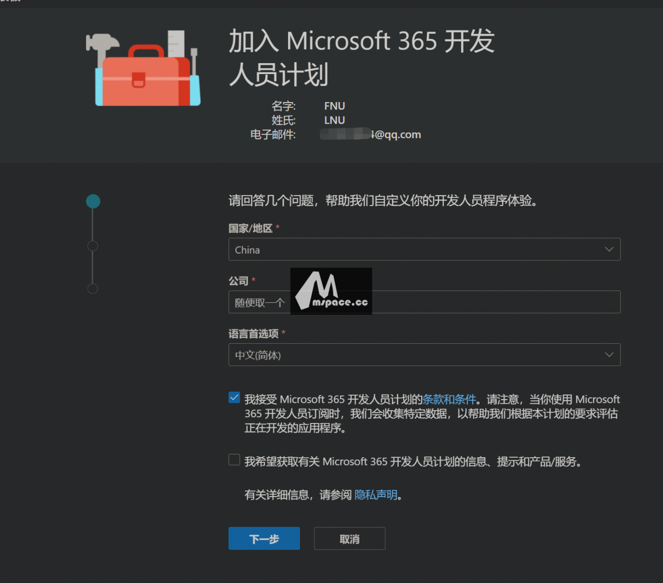Click the FNU name value
Viewport: 663px width, 583px height.
tap(335, 106)
